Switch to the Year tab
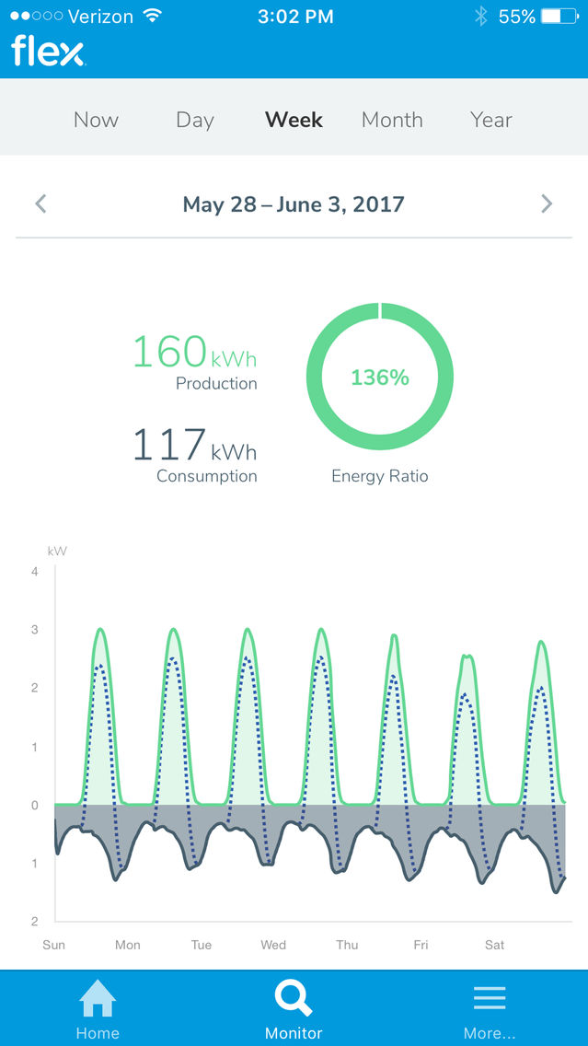This screenshot has width=588, height=1046. 491,120
